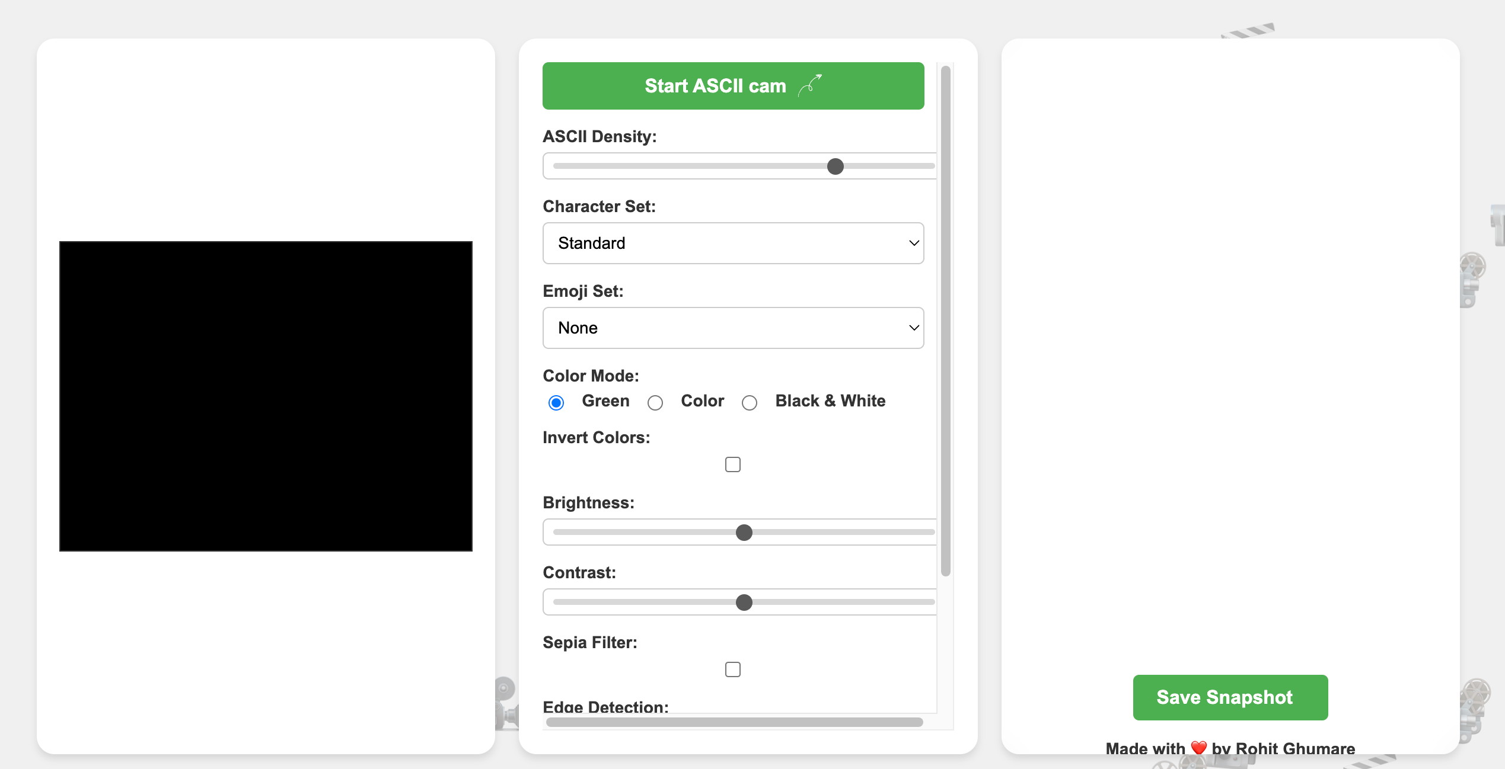This screenshot has width=1505, height=769.
Task: Click the 'Brightness:' label
Action: coord(588,502)
